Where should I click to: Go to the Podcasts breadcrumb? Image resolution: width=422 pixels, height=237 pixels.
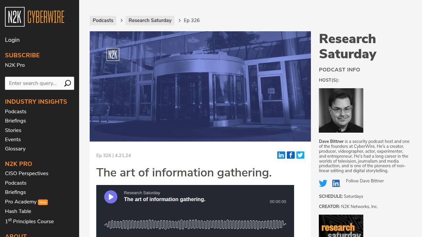[x=103, y=20]
